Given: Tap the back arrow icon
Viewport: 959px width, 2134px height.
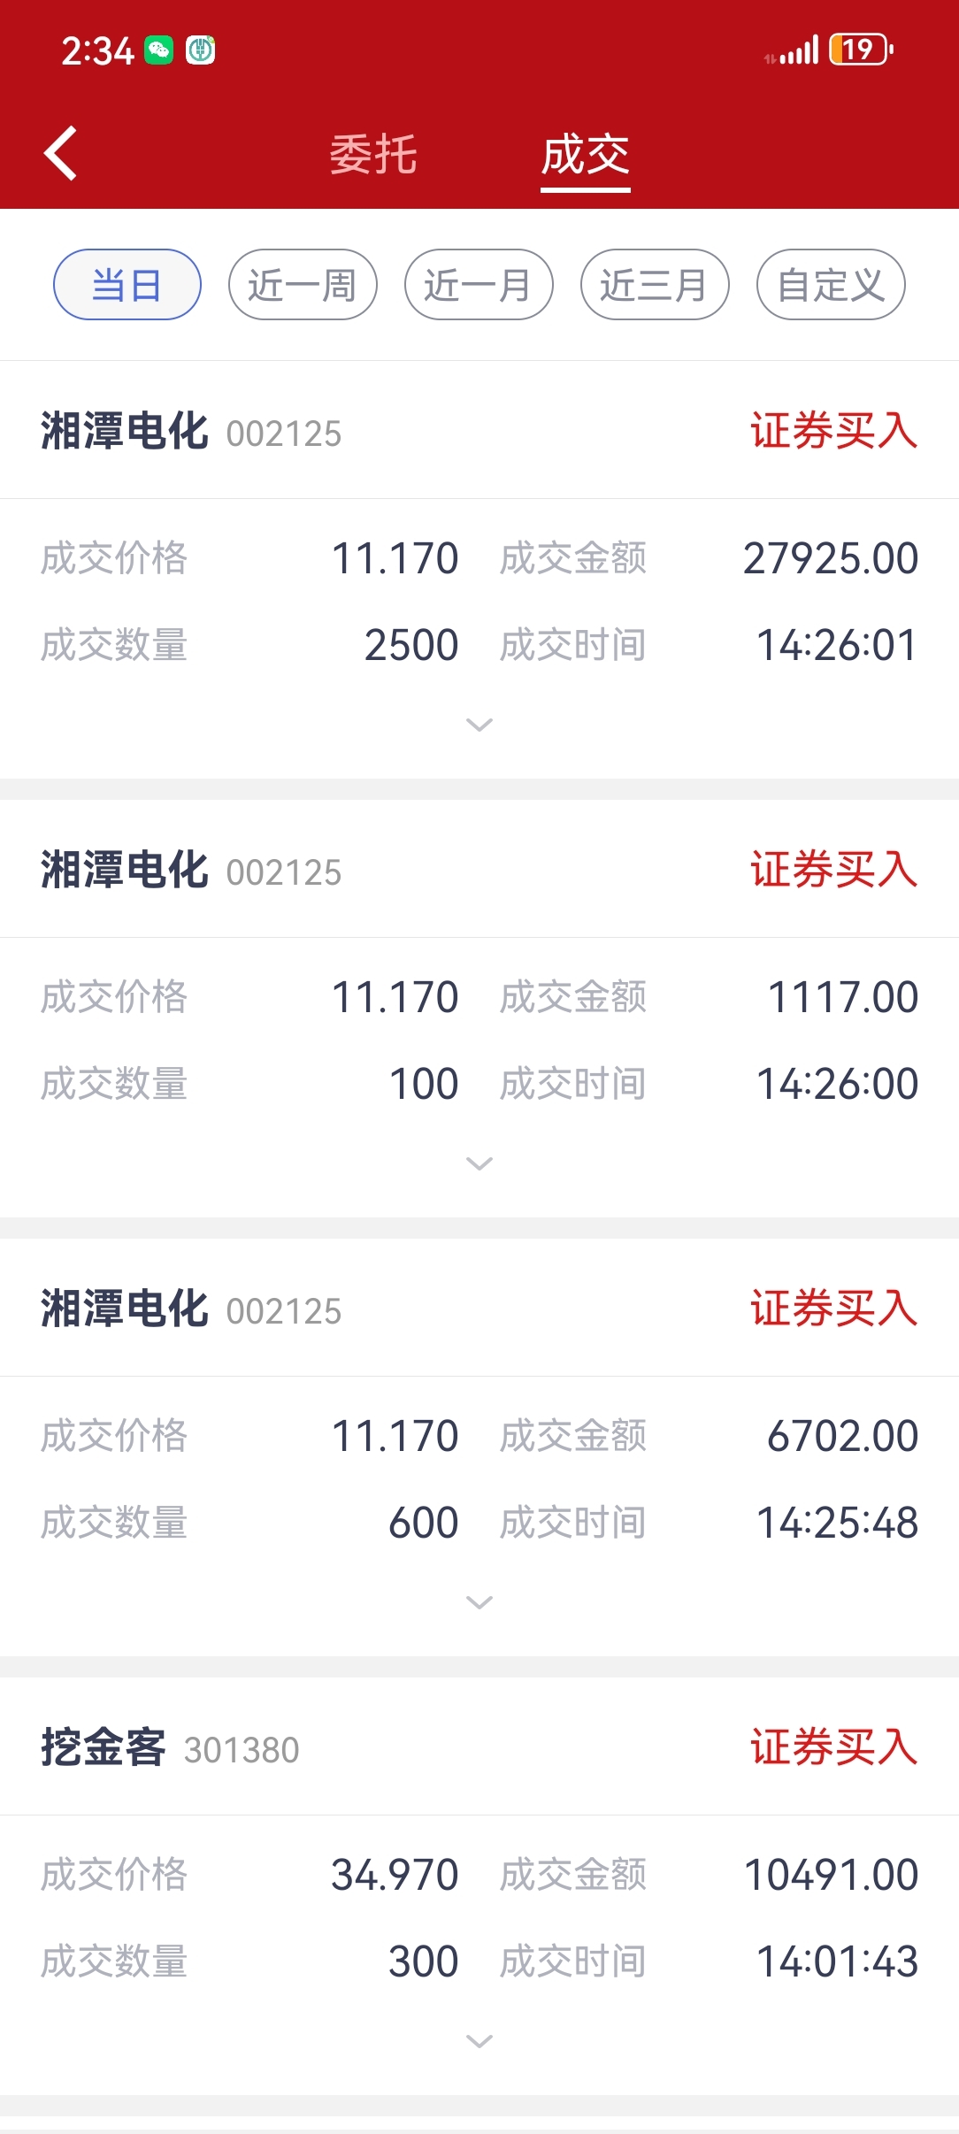Looking at the screenshot, I should [x=60, y=153].
